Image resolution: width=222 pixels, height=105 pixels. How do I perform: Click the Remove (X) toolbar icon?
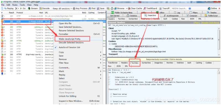click(16, 9)
